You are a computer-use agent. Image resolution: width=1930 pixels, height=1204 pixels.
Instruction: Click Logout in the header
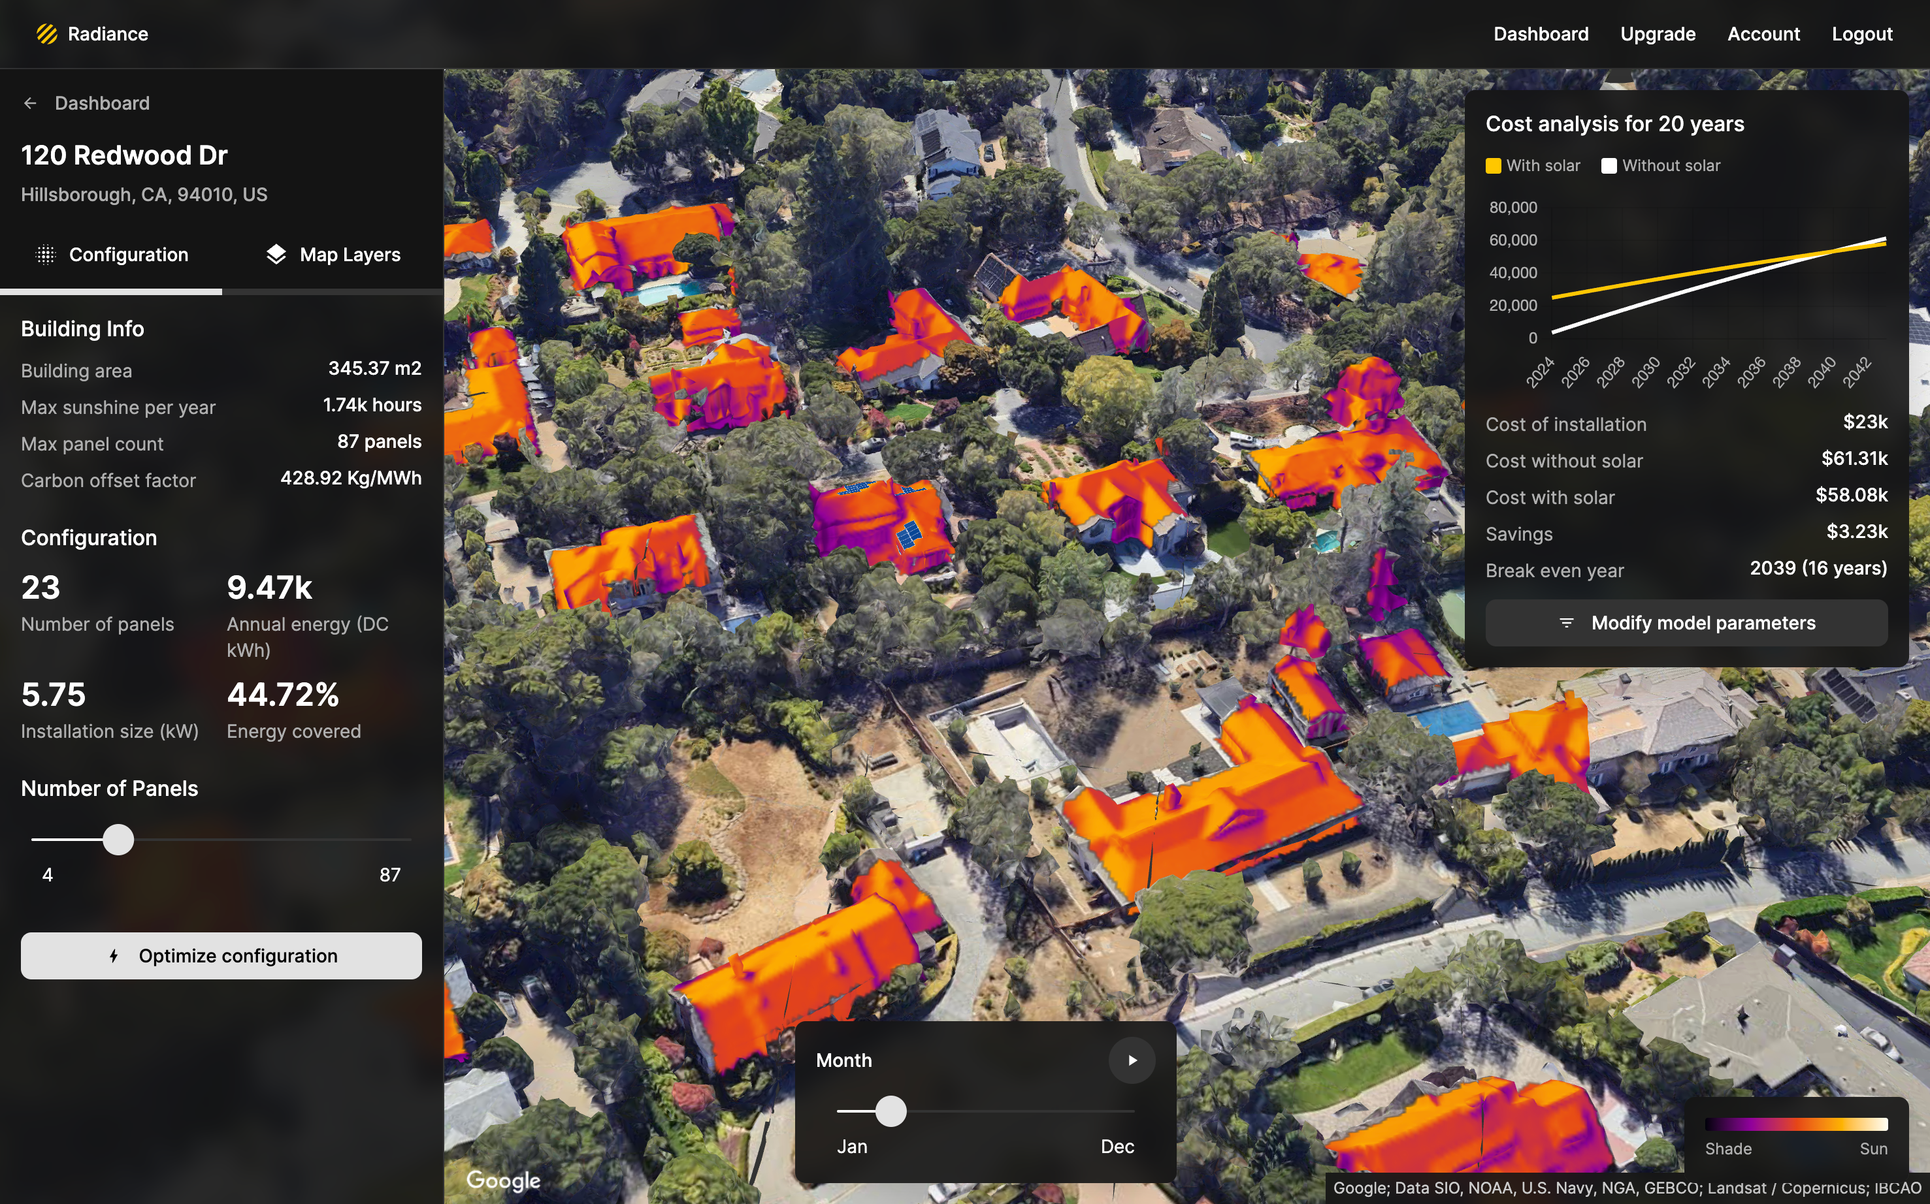(1861, 33)
